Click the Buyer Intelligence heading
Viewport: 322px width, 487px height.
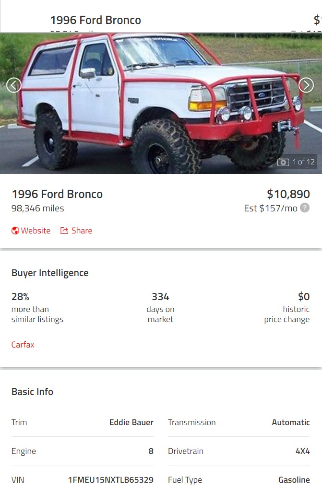pyautogui.click(x=50, y=273)
